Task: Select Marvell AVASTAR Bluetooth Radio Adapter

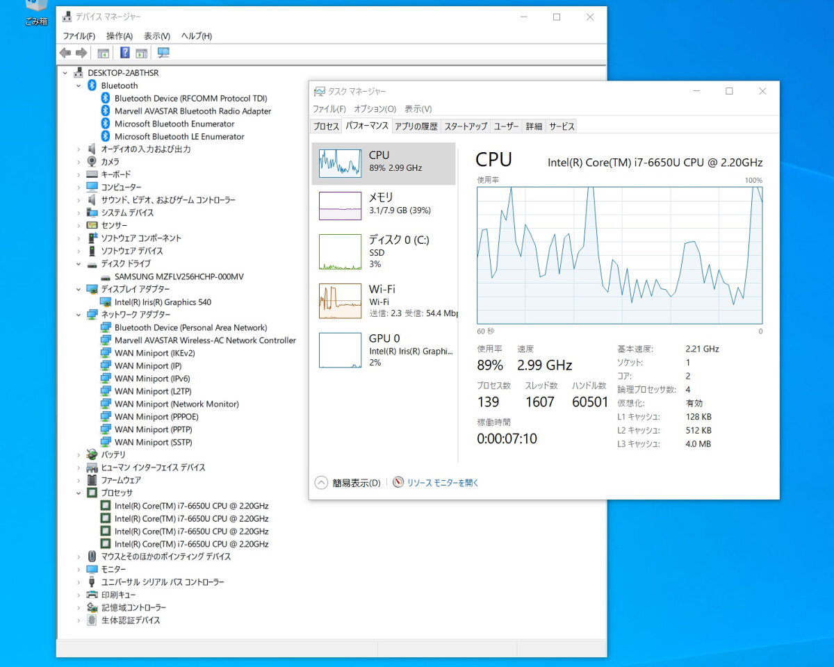Action: (x=193, y=111)
